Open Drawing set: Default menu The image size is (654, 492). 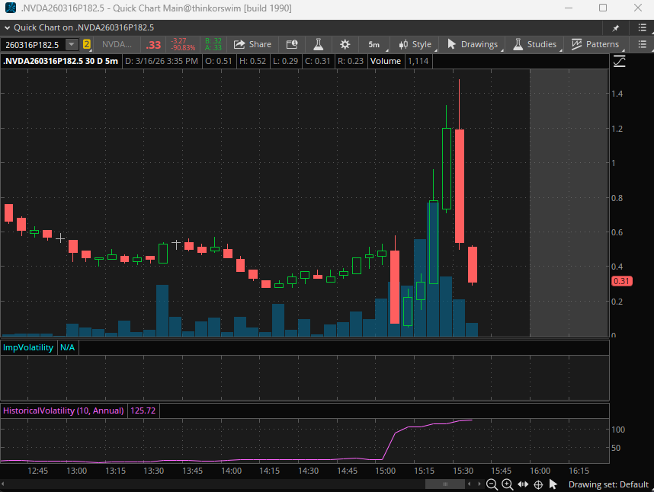tap(608, 484)
